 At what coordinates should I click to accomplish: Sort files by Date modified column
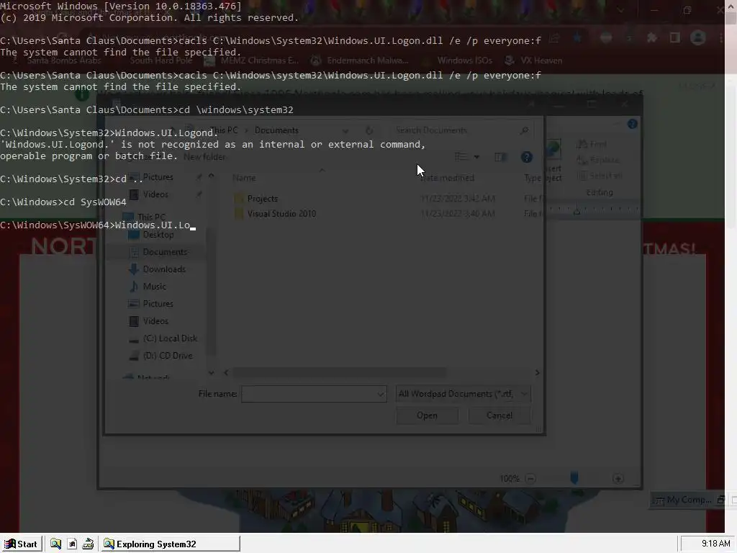point(447,178)
